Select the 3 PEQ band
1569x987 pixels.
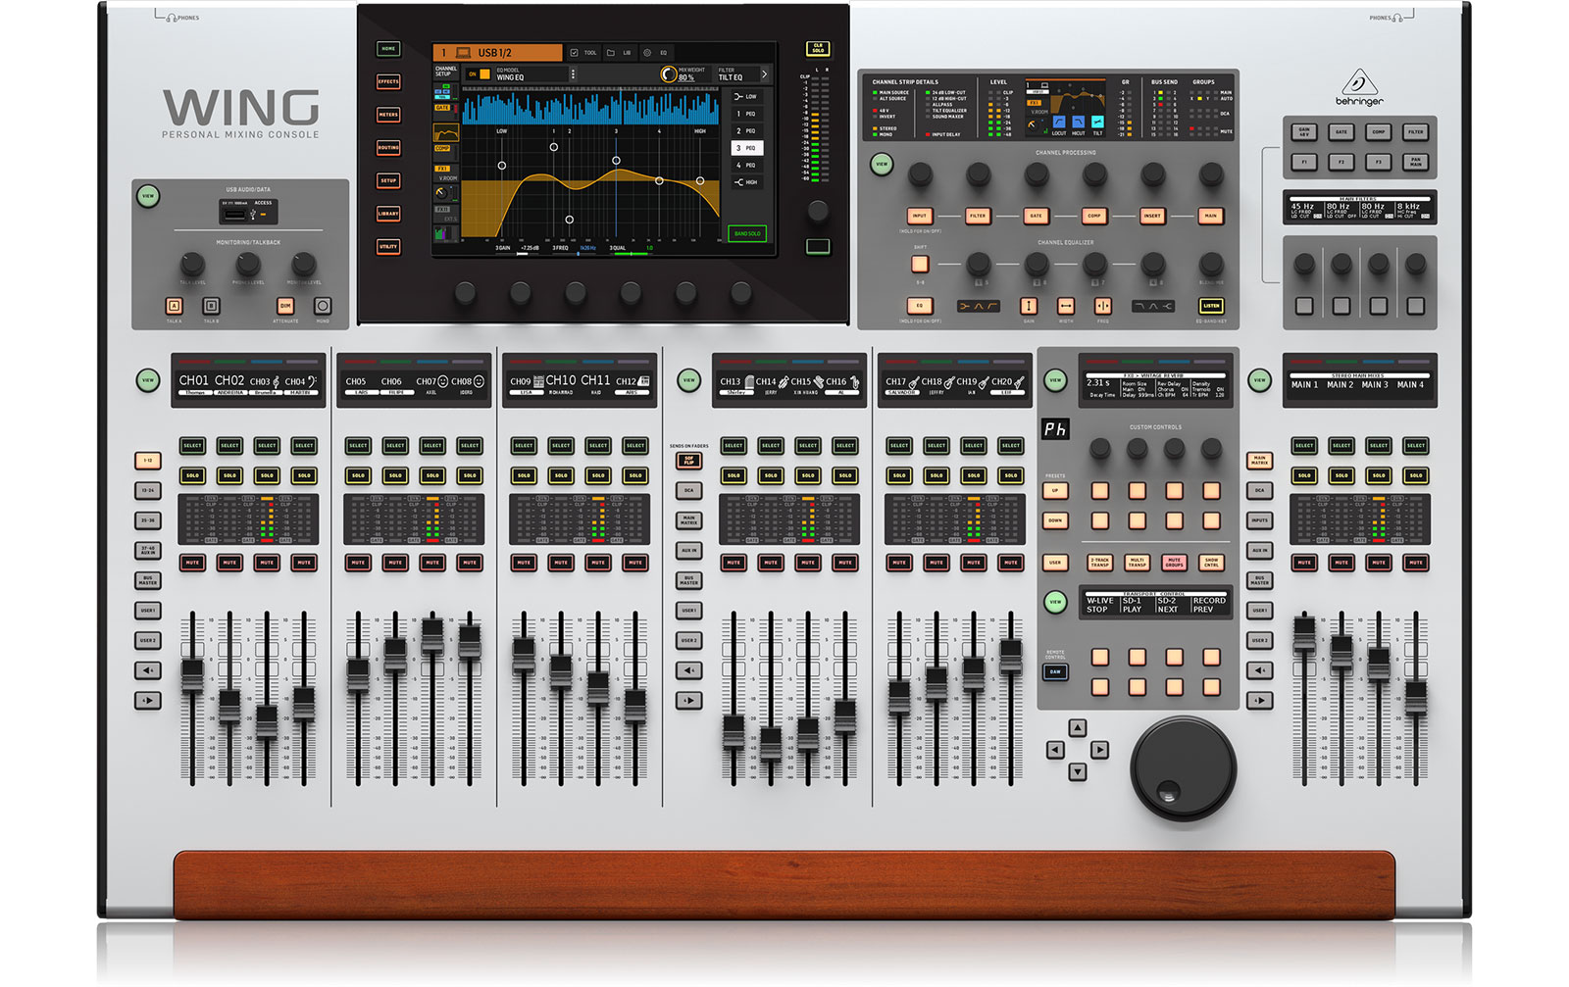point(747,148)
